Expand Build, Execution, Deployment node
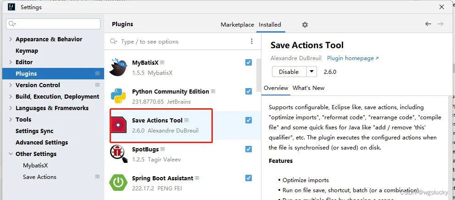 point(11,97)
